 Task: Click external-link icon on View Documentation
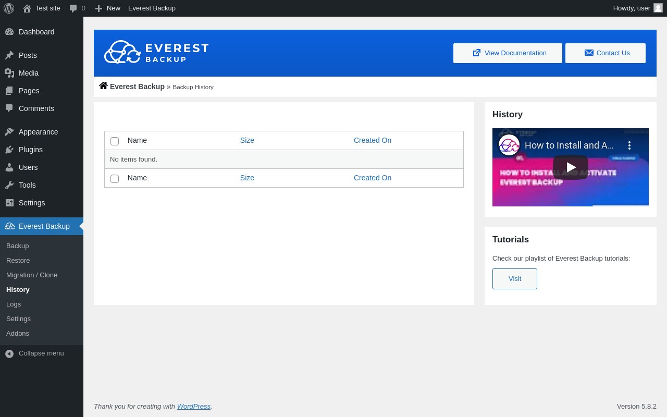[x=477, y=53]
